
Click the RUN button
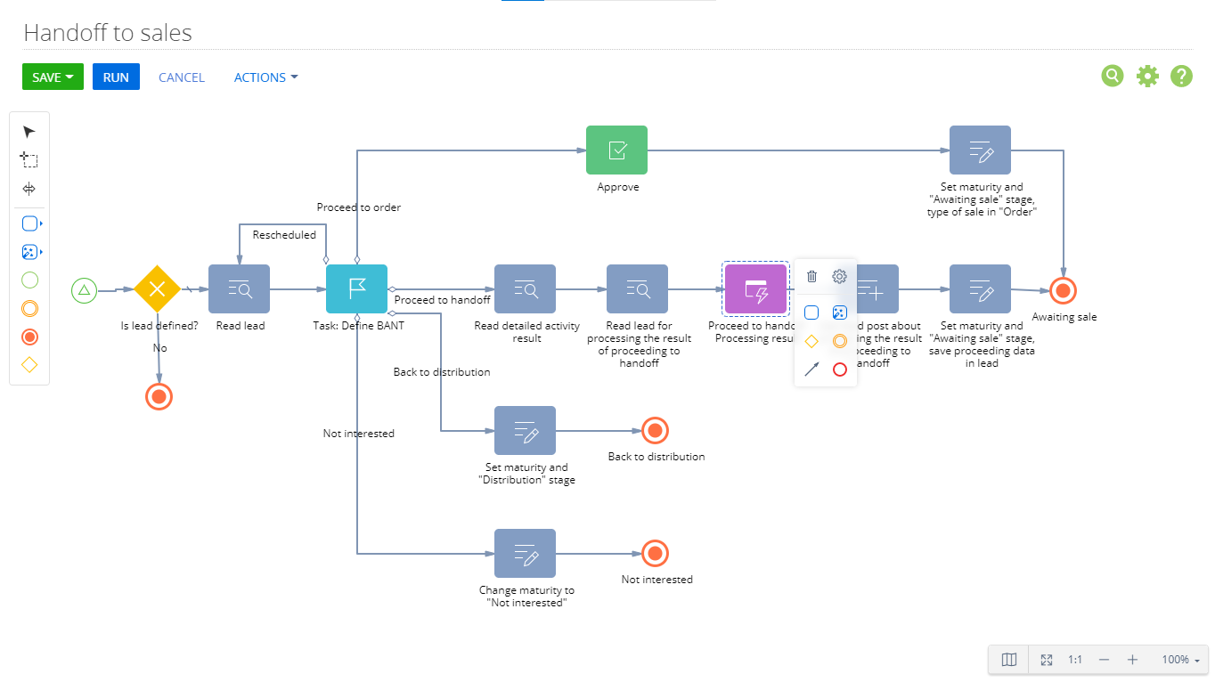tap(116, 77)
